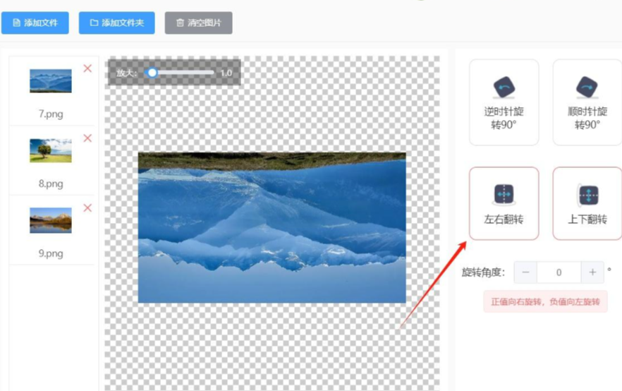The image size is (622, 391).
Task: Click the folder icon in 添加文件夹
Action: (94, 23)
